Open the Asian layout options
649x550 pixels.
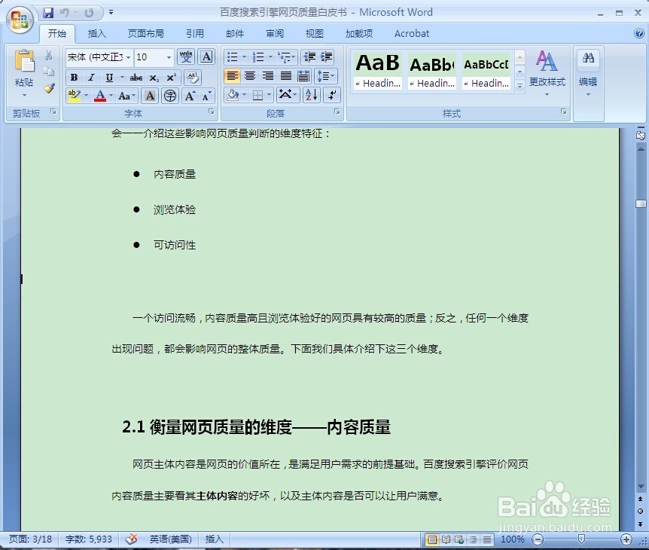288,95
